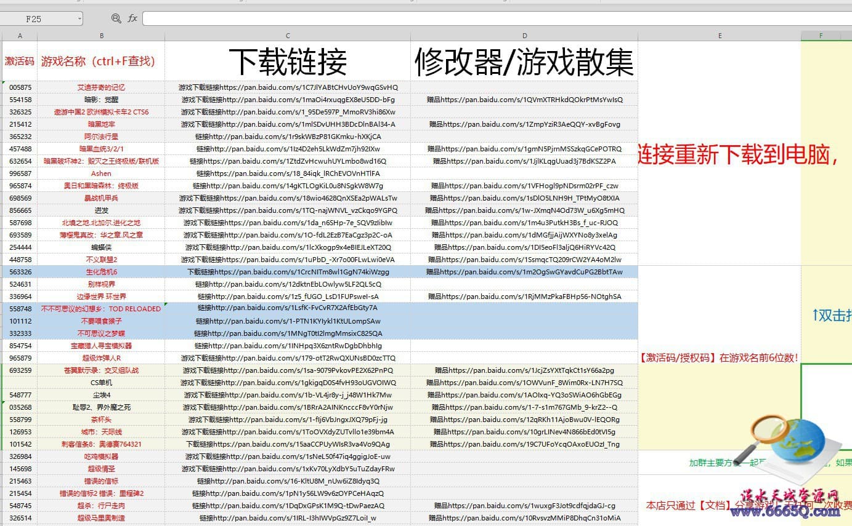The image size is (852, 526).
Task: Click the 生化危机6 download link cell
Action: click(x=288, y=272)
